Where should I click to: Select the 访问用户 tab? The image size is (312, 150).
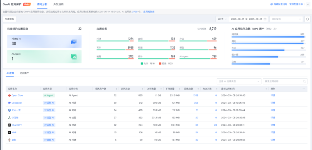(24, 73)
